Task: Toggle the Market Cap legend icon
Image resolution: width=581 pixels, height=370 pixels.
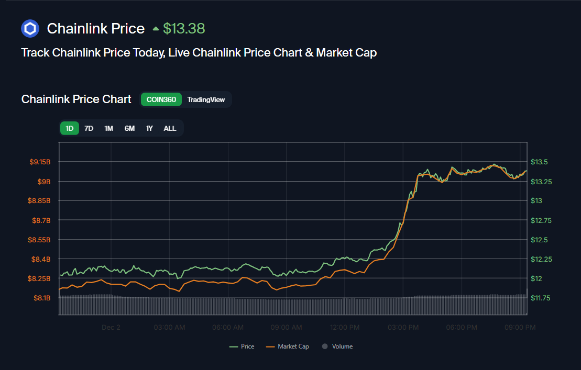Action: (270, 346)
